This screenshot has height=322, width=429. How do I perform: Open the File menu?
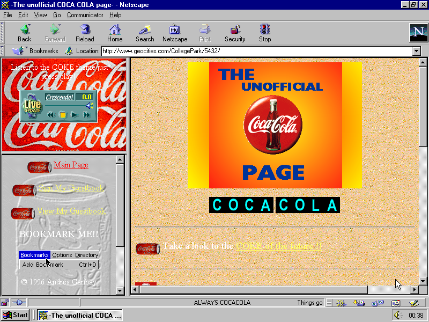[x=8, y=15]
